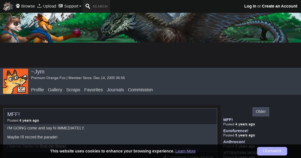Click the upload arrow icon

[39, 6]
